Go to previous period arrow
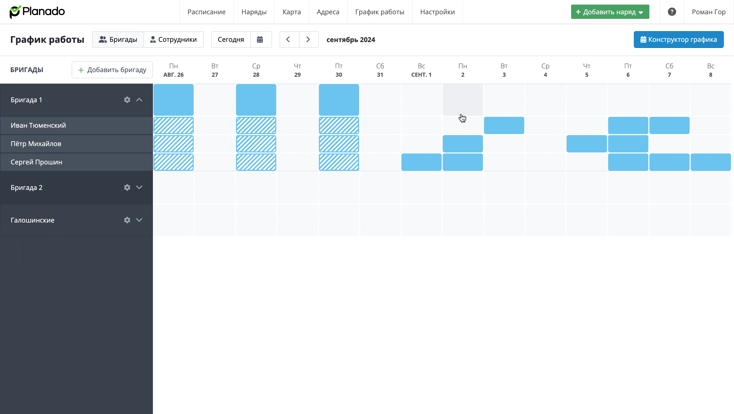The image size is (734, 414). pos(288,39)
